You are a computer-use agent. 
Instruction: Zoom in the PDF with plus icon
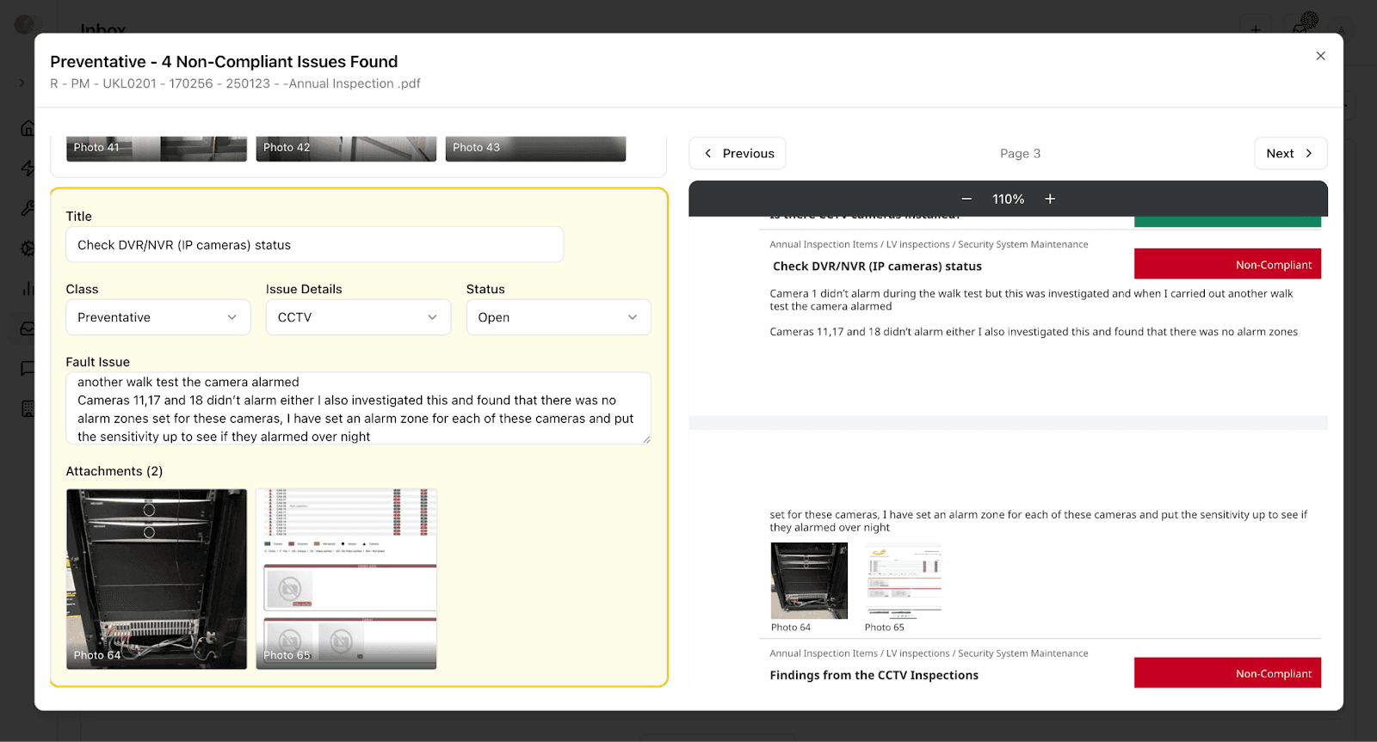click(x=1050, y=199)
